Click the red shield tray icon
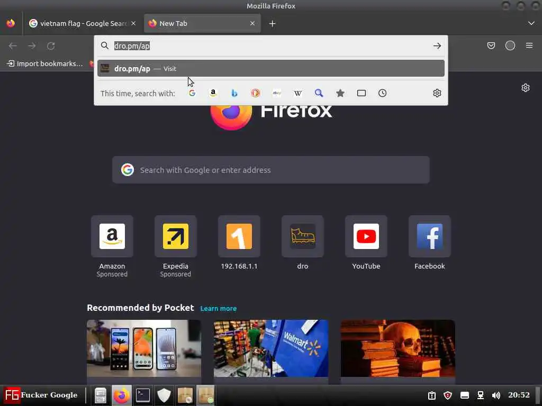542x406 pixels. tap(448, 395)
